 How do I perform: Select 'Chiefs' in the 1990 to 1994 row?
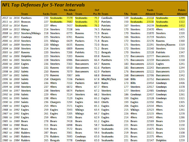point(105,102)
